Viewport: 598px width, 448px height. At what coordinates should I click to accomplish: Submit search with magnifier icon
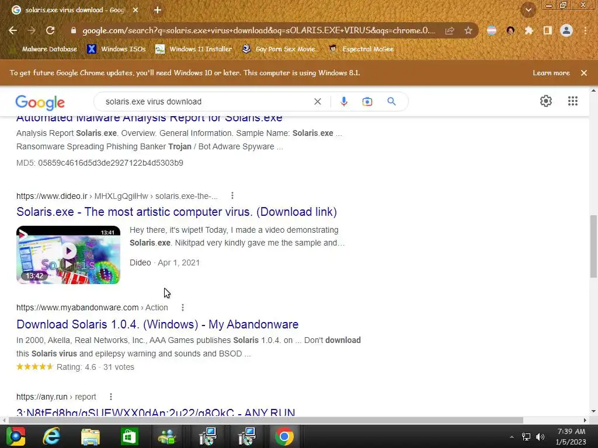click(391, 101)
